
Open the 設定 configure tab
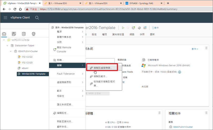coord(94,34)
